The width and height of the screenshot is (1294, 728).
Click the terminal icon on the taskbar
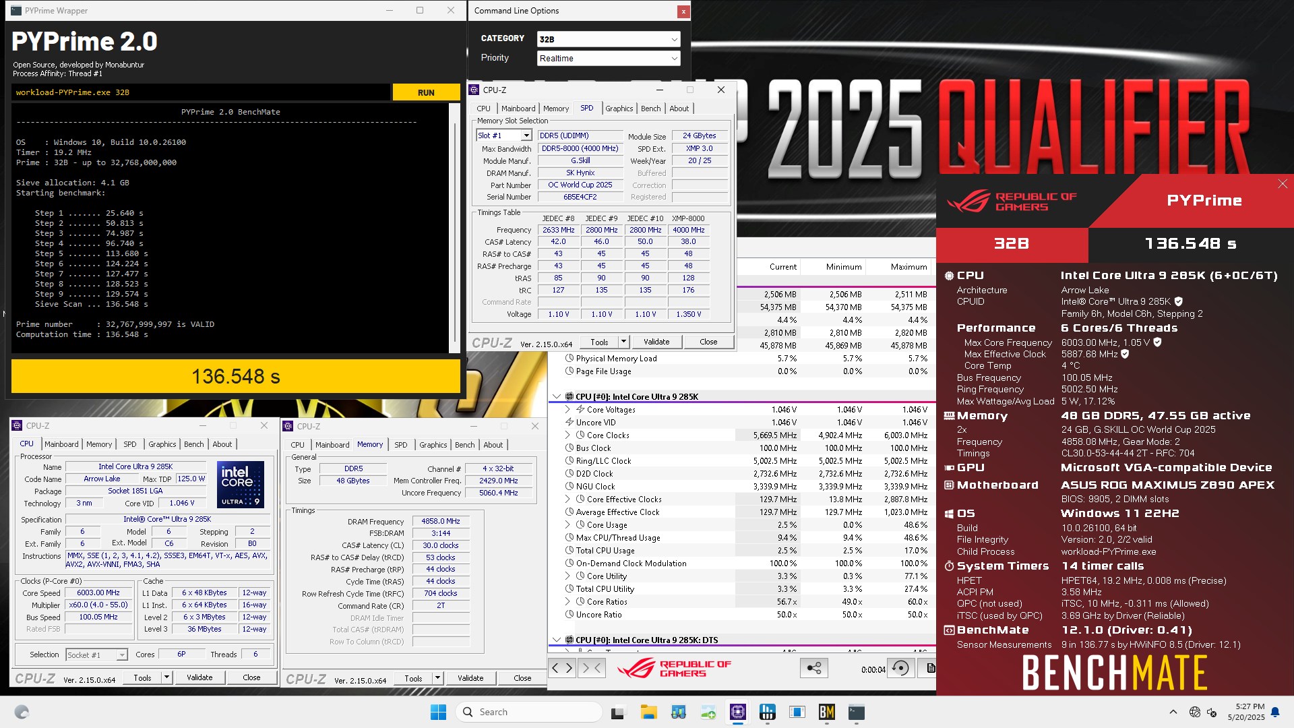click(857, 712)
